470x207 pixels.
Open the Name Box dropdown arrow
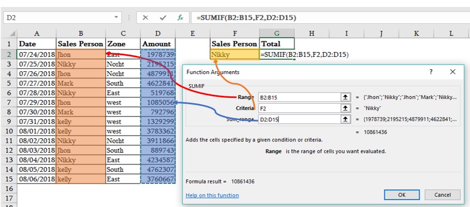pyautogui.click(x=116, y=18)
